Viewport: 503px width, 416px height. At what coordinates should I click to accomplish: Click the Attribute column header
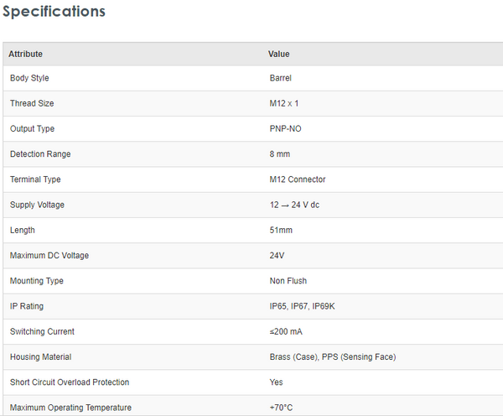point(26,55)
